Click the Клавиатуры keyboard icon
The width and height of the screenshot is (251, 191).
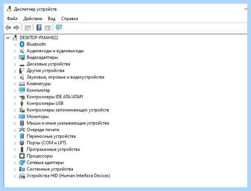click(x=22, y=84)
